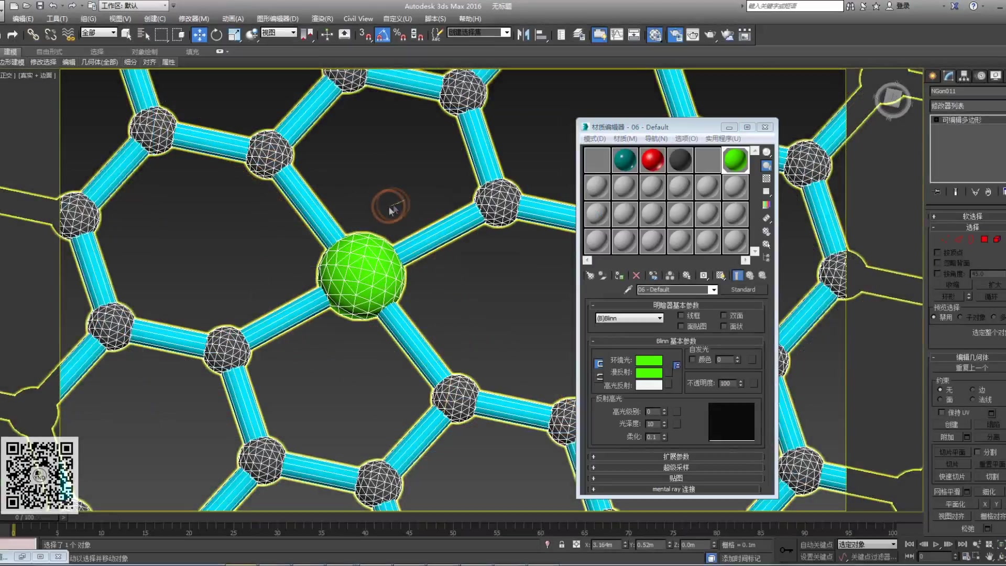Expand the 扩展参数 rollout

(675, 456)
